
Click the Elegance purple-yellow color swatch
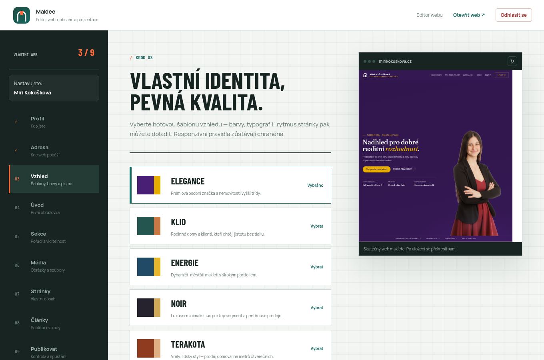click(x=149, y=185)
